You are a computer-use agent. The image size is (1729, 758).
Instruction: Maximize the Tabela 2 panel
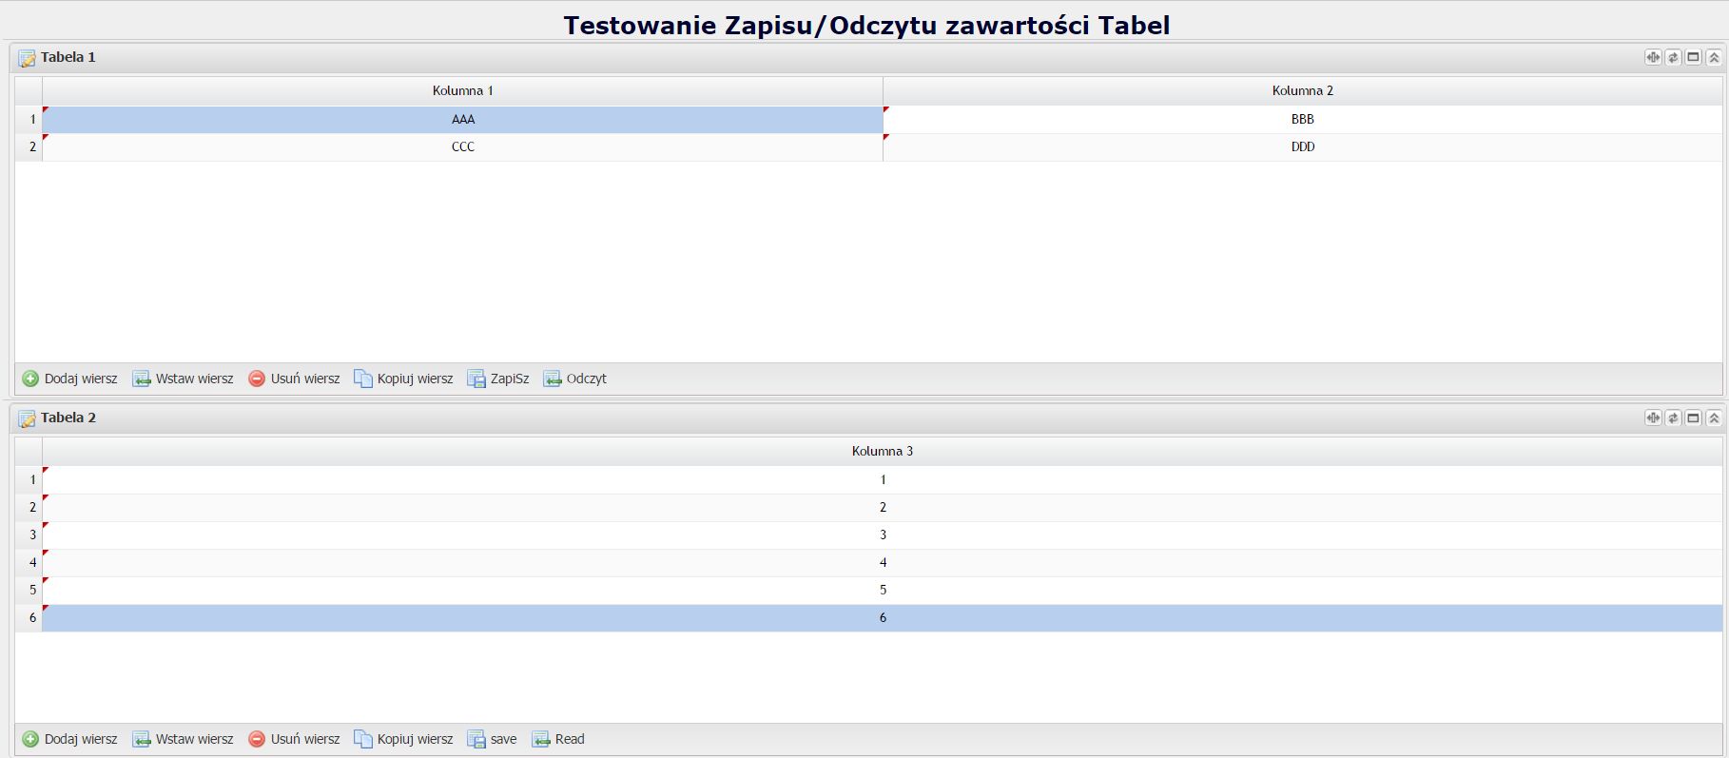1693,418
